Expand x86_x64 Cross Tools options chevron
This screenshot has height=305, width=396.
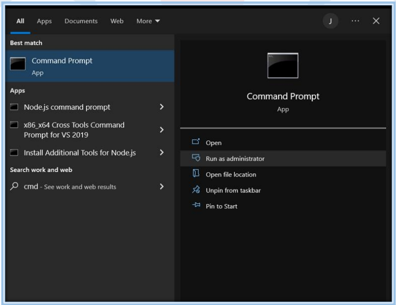point(162,130)
